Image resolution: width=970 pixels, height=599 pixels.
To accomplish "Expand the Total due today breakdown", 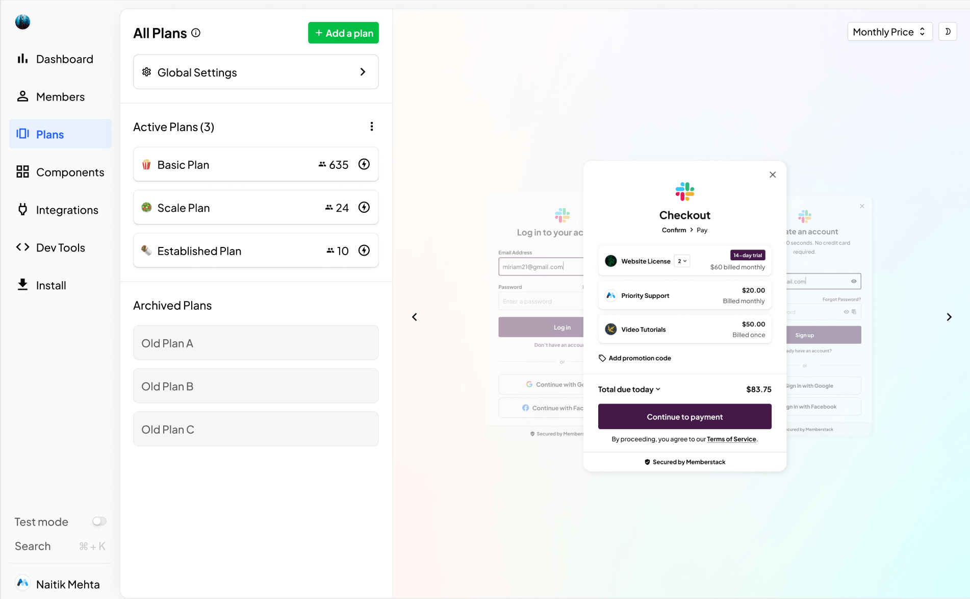I will tap(658, 389).
